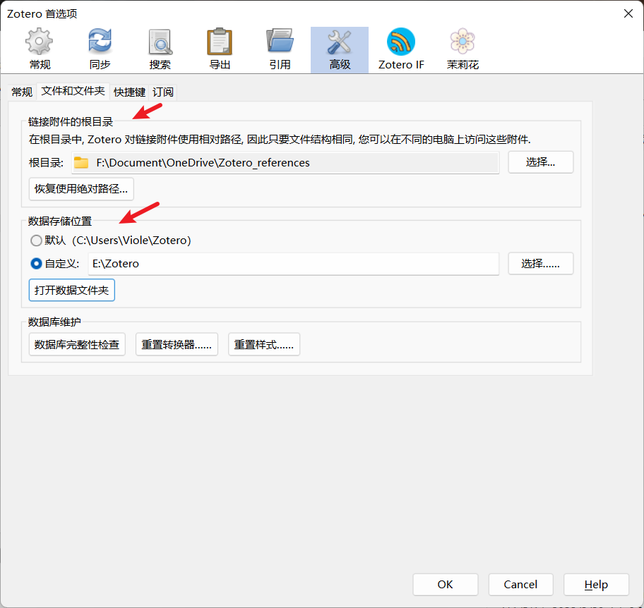Click 重置样式...... reset styles button
644x608 pixels.
click(264, 344)
